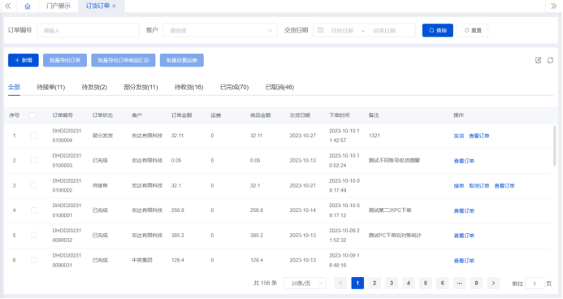Check the box for order DHDD202310090032
This screenshot has height=299, width=563.
34,235
